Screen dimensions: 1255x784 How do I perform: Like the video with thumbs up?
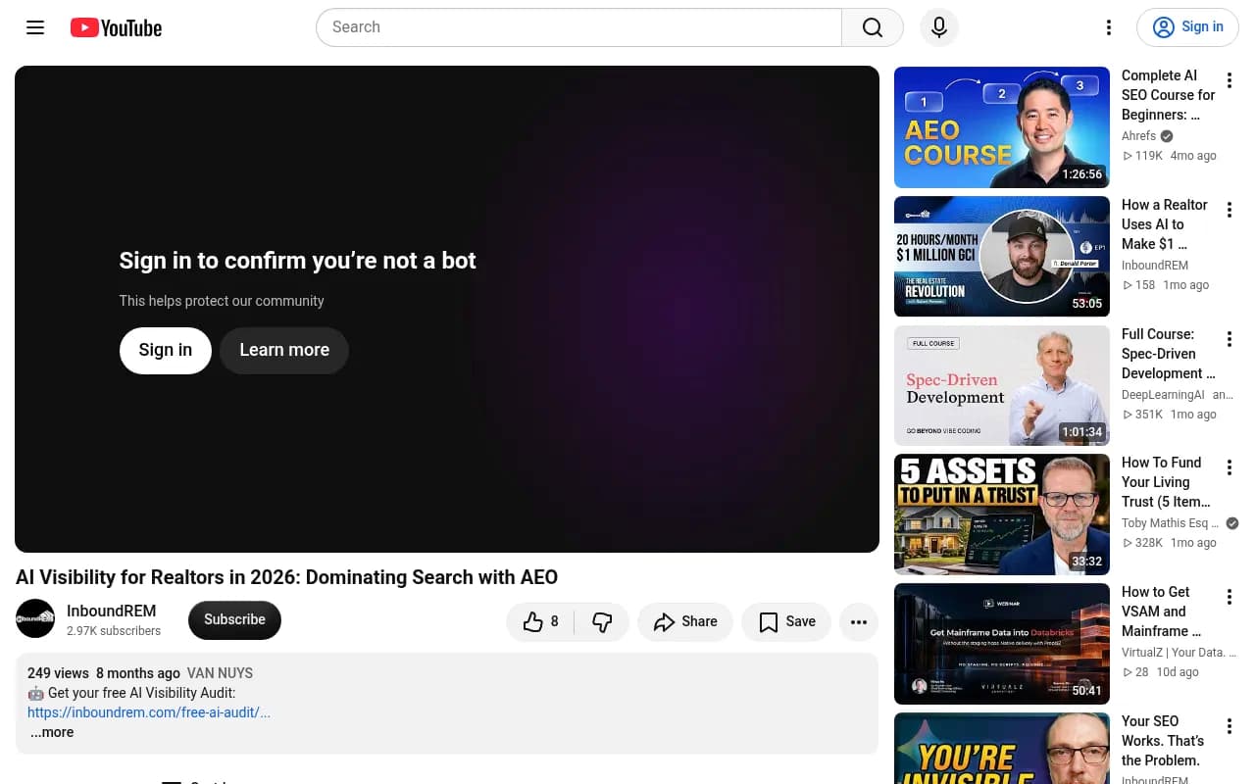point(541,621)
